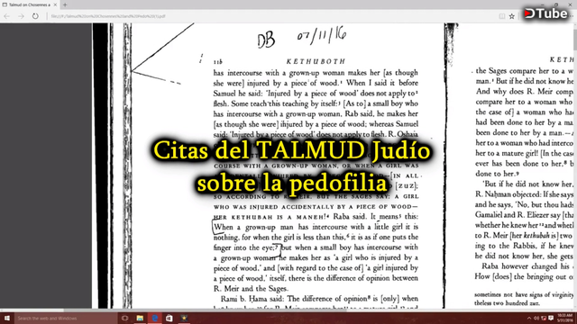Switch to Microsoft Edge on the taskbar

155,318
